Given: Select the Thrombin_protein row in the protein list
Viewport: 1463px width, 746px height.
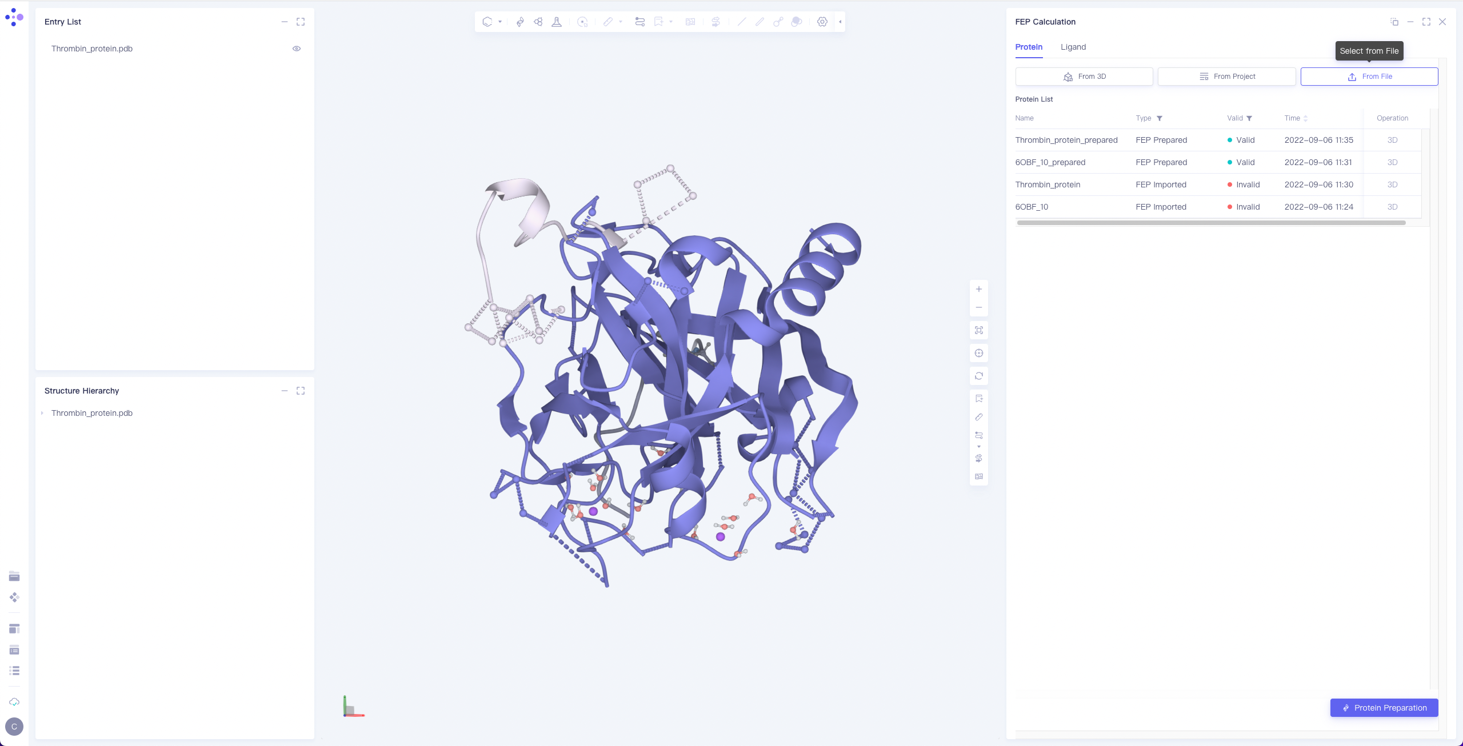Looking at the screenshot, I should coord(1218,185).
